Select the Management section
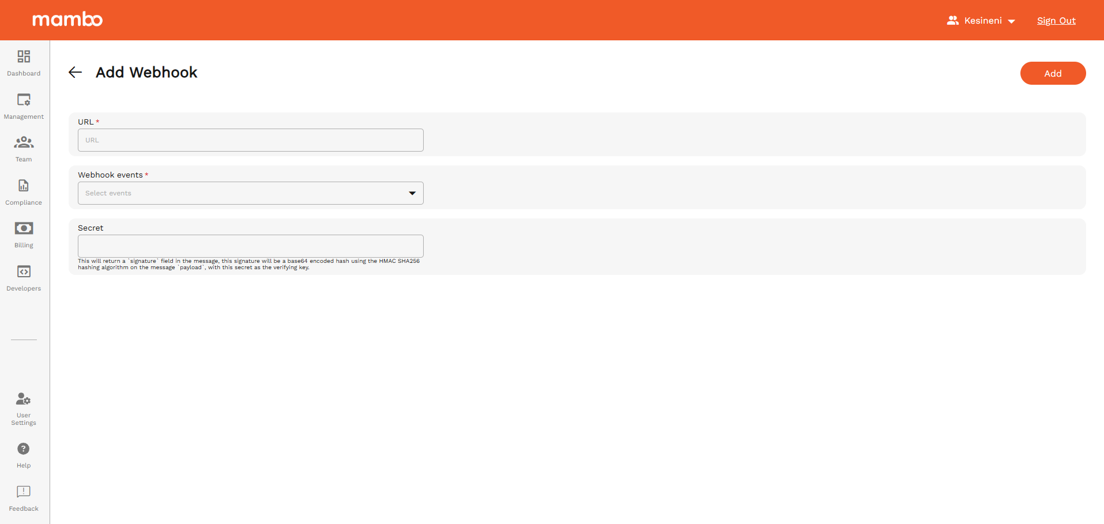 click(23, 105)
